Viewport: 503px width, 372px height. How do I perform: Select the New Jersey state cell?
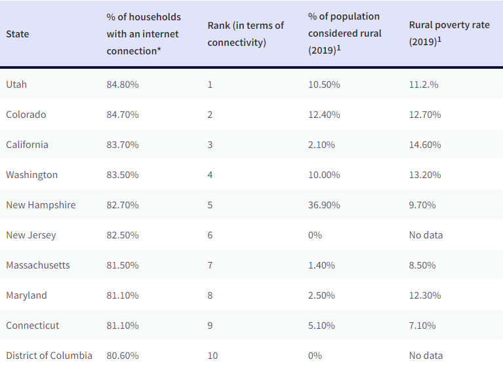31,235
